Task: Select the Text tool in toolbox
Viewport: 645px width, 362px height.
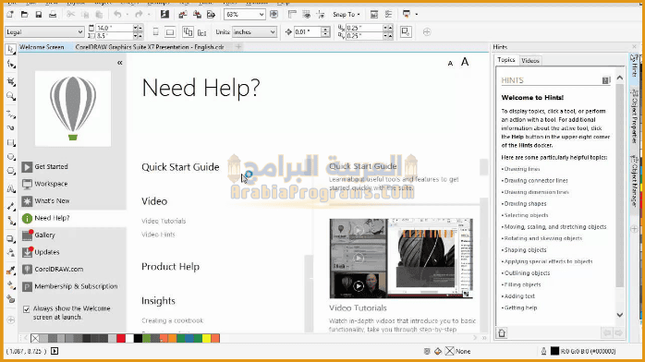Action: point(11,189)
